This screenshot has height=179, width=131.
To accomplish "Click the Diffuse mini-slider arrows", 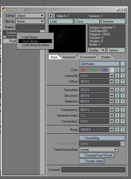I will [x=112, y=81].
